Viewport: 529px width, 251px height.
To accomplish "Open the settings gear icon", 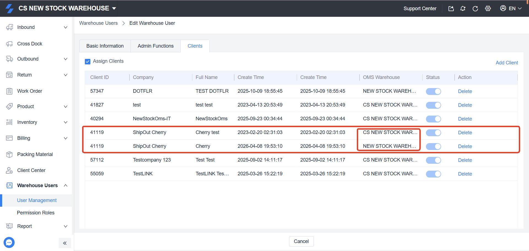I will pos(488,9).
